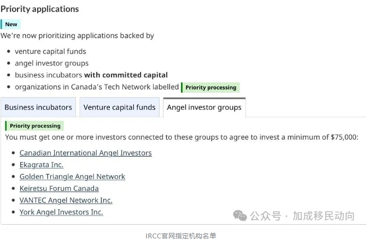
Task: Open Canadian International Angel Investors link
Action: point(86,153)
